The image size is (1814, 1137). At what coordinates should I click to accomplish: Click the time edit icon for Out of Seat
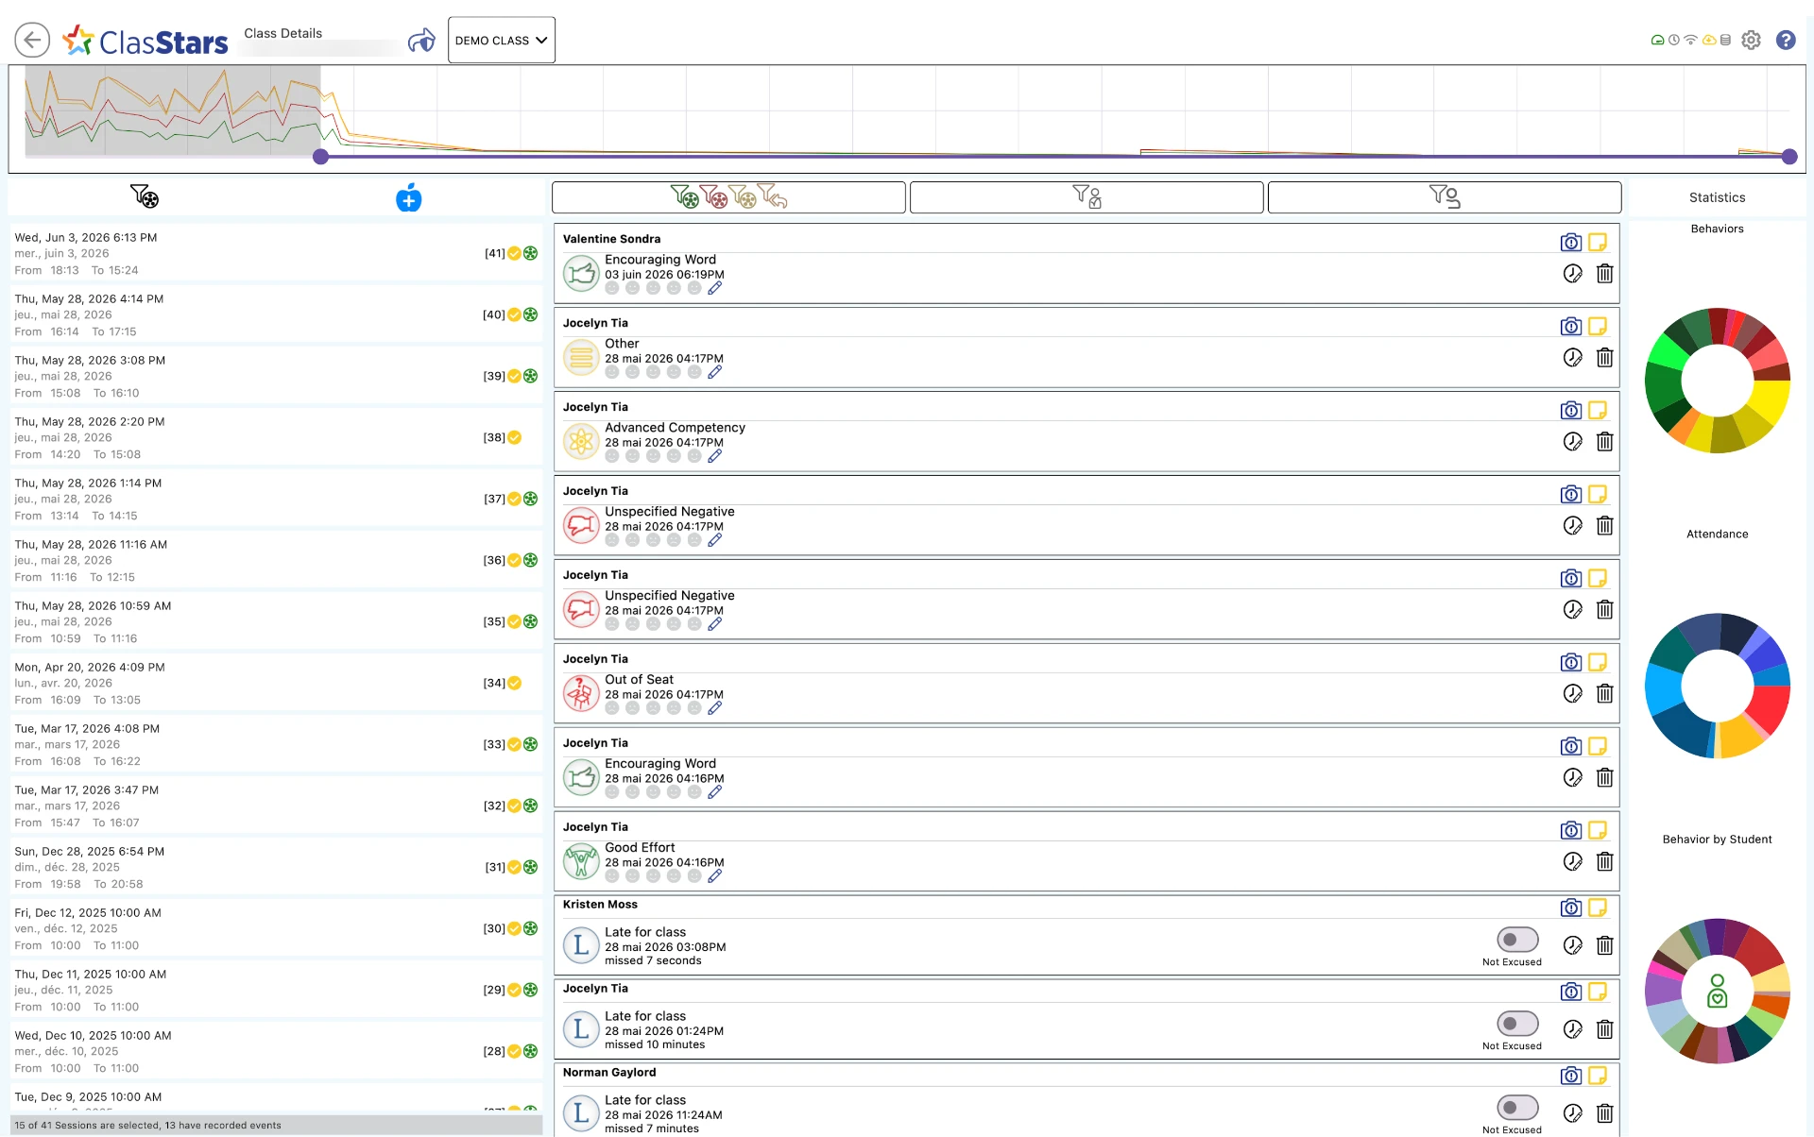click(1572, 694)
